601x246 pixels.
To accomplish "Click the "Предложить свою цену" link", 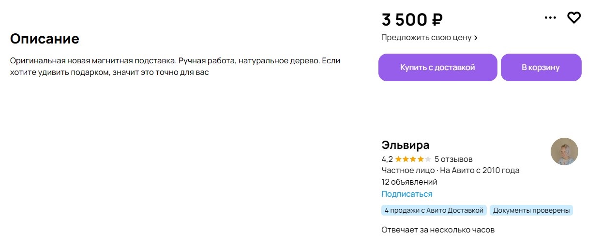I will [426, 37].
